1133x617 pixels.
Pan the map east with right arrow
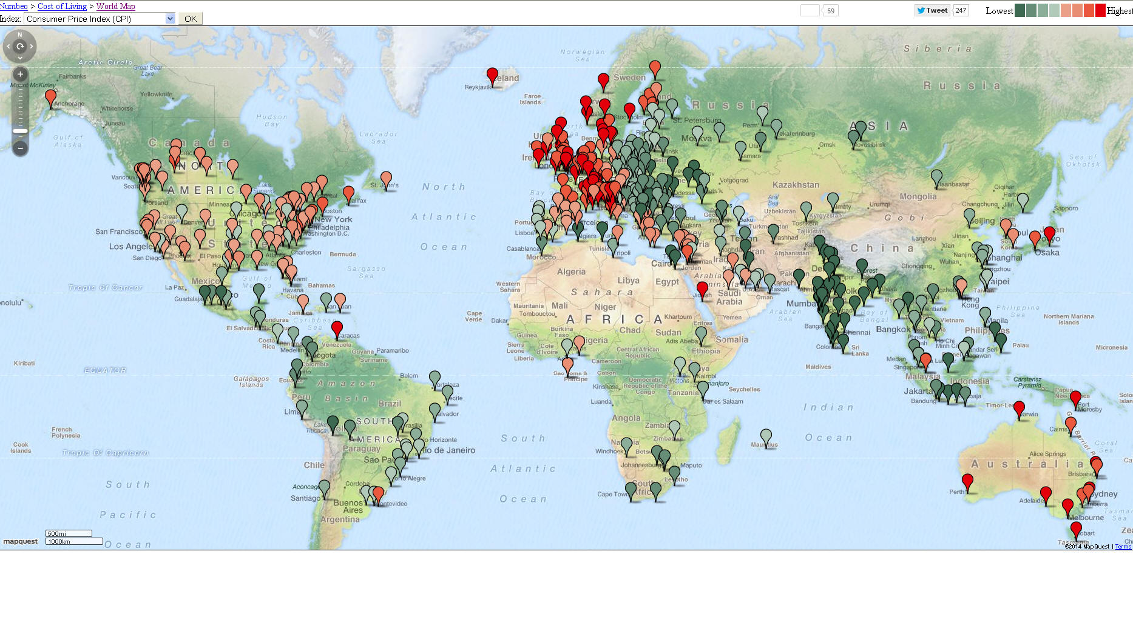coord(32,46)
